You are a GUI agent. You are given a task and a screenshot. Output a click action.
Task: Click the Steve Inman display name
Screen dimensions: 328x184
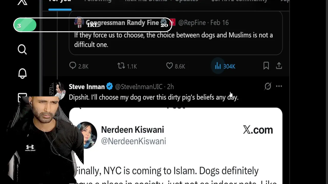87,87
